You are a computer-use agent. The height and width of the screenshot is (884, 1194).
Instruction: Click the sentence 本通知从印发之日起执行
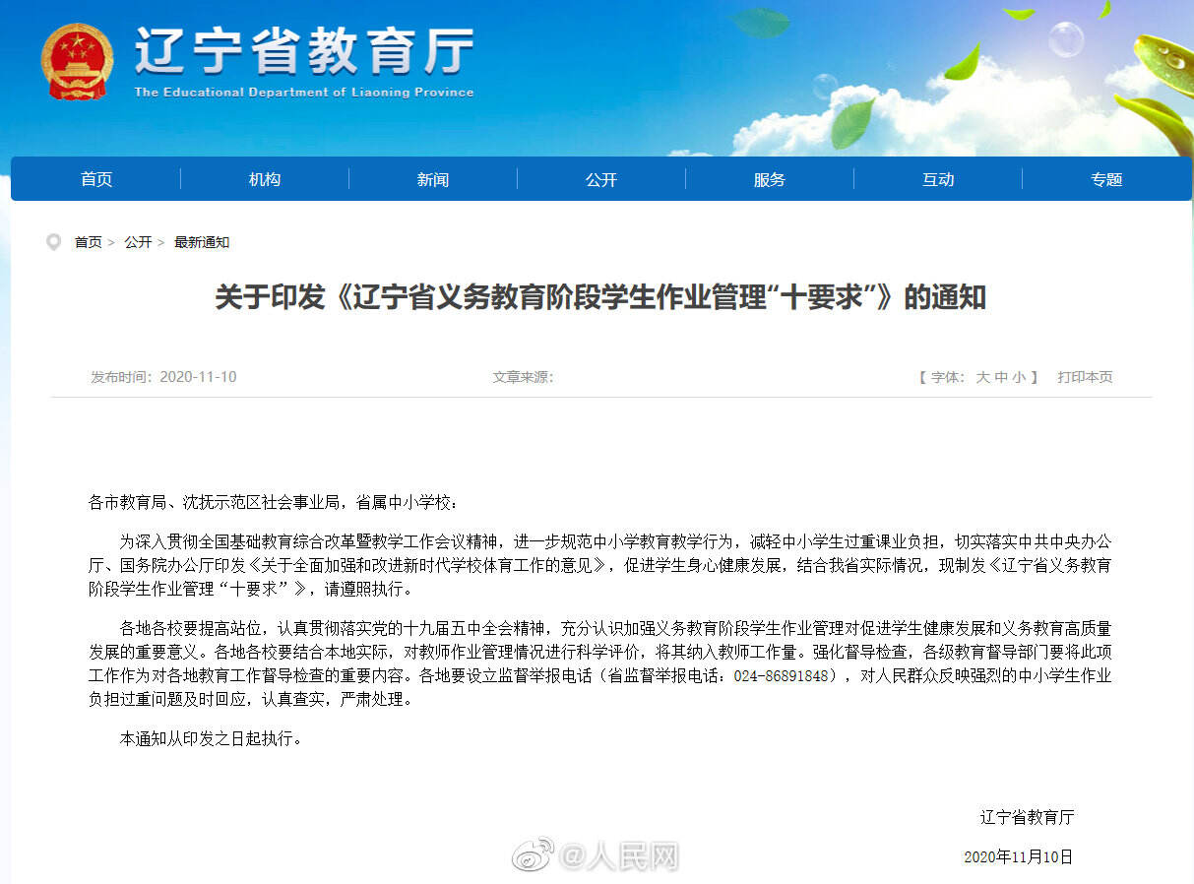pos(211,737)
